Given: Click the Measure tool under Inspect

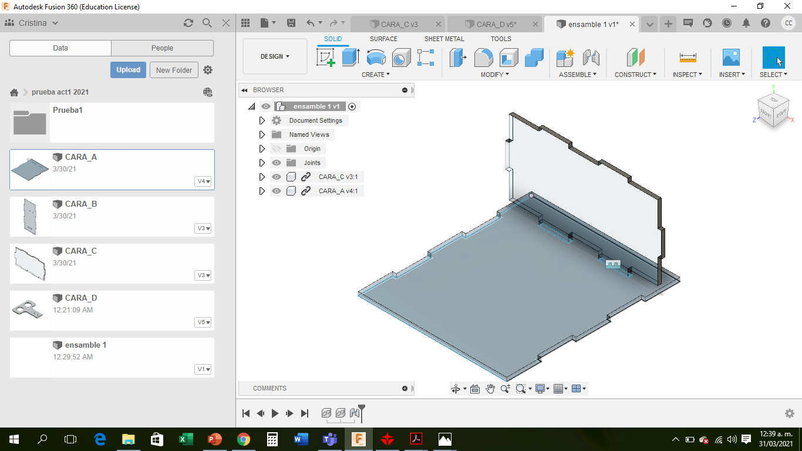Looking at the screenshot, I should [688, 58].
